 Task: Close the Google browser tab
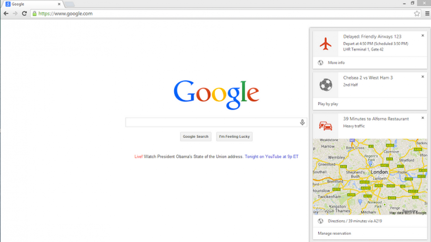pyautogui.click(x=59, y=4)
